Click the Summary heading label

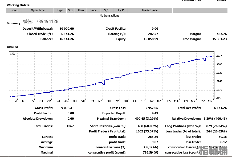click(14, 23)
